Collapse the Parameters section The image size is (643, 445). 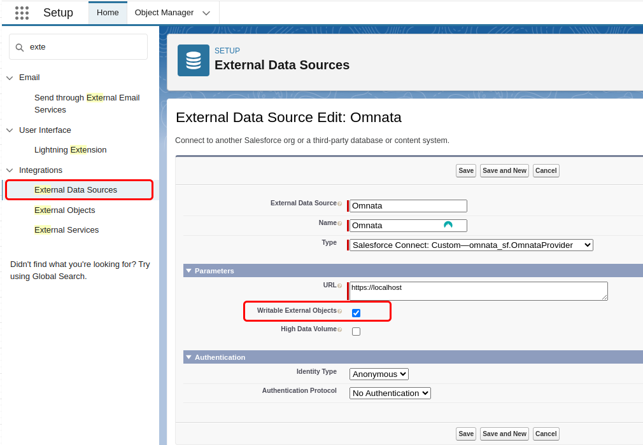[188, 271]
